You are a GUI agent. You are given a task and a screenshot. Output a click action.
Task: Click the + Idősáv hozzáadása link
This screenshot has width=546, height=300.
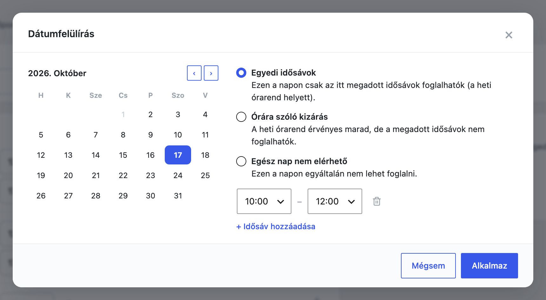click(276, 226)
